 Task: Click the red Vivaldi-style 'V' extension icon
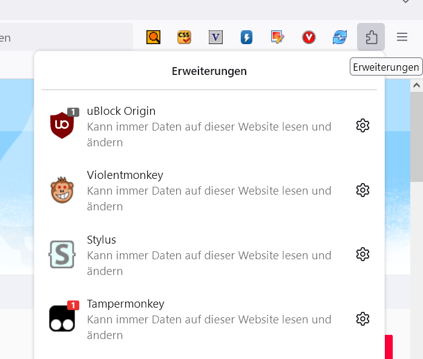pos(309,37)
